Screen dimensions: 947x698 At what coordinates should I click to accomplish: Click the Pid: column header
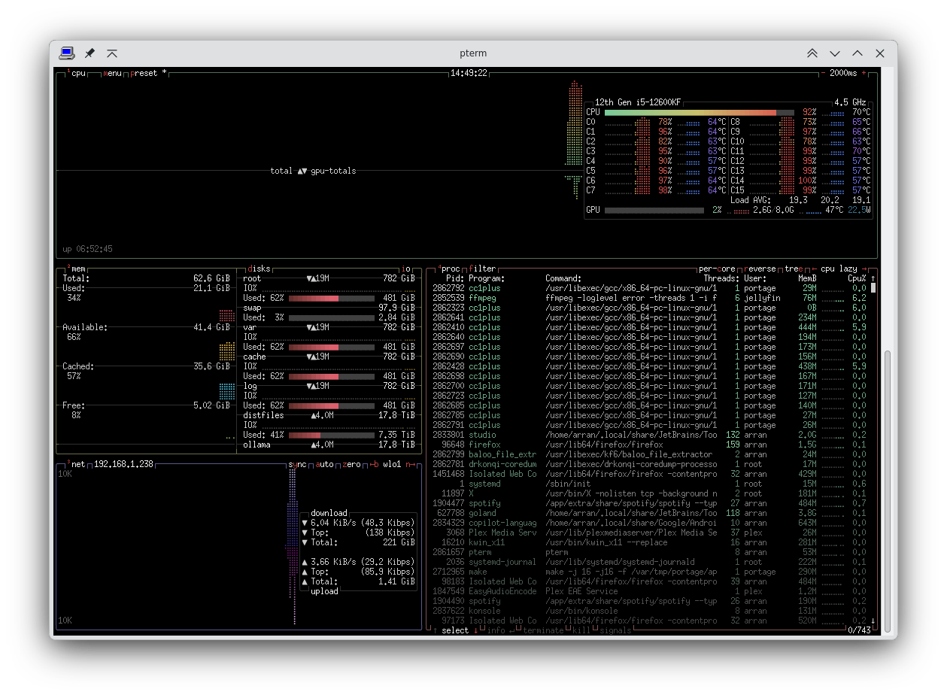click(454, 278)
